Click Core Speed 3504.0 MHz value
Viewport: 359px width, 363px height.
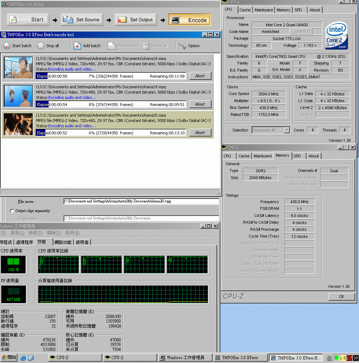(x=269, y=94)
